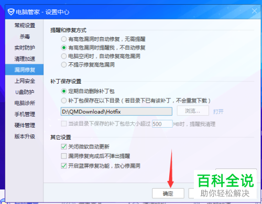This screenshot has width=262, height=204.
Task: Choose 不提示修复高危漏洞 radio option
Action: tap(64, 65)
